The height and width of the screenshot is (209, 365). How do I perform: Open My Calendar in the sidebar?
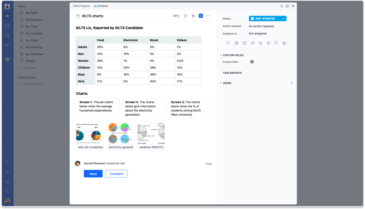pyautogui.click(x=34, y=33)
